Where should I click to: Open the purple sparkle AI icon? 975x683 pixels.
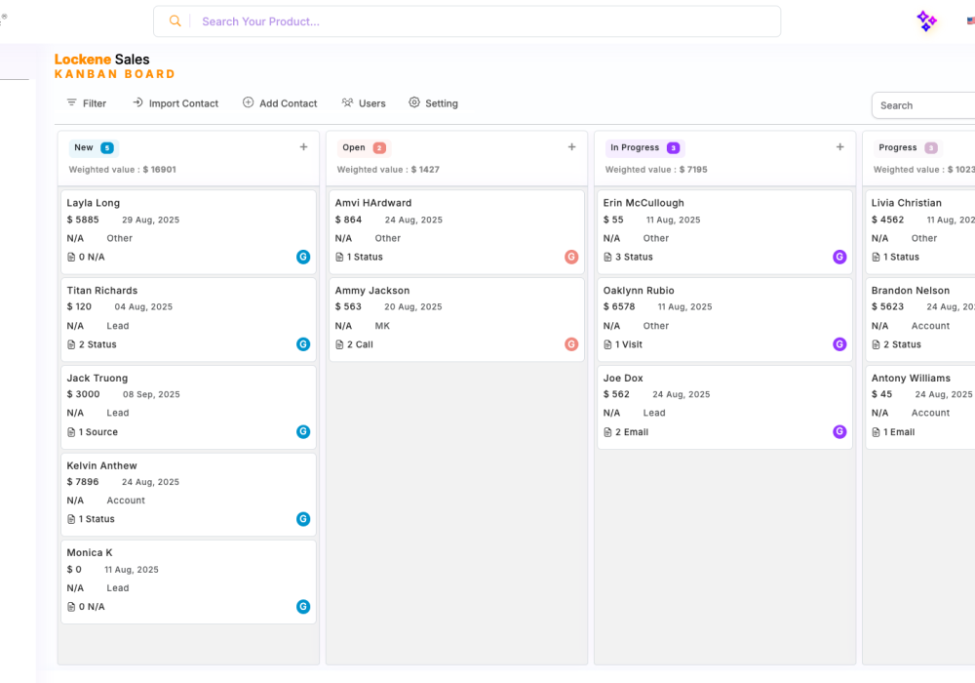(x=926, y=21)
